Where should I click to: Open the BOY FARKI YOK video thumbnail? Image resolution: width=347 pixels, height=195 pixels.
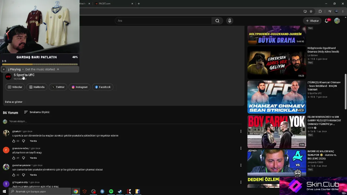tap(277, 132)
